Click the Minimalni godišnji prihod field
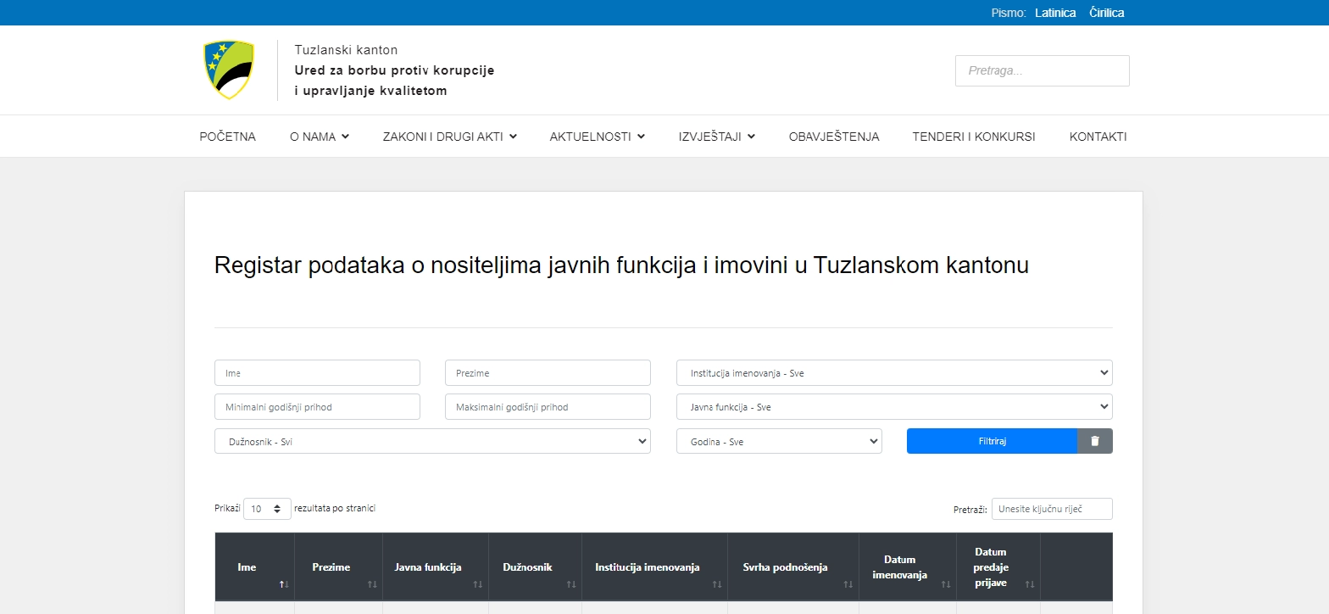Viewport: 1329px width, 614px height. (317, 407)
